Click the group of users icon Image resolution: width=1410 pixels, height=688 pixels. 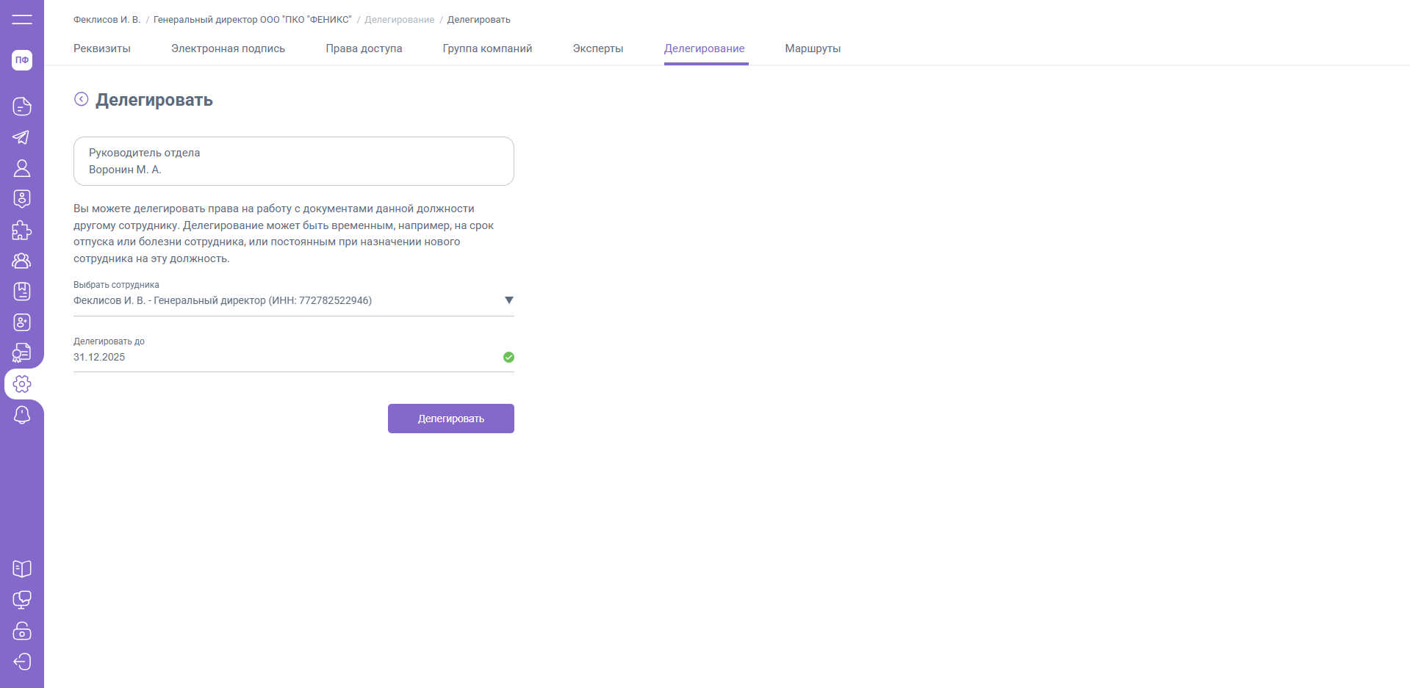(22, 261)
